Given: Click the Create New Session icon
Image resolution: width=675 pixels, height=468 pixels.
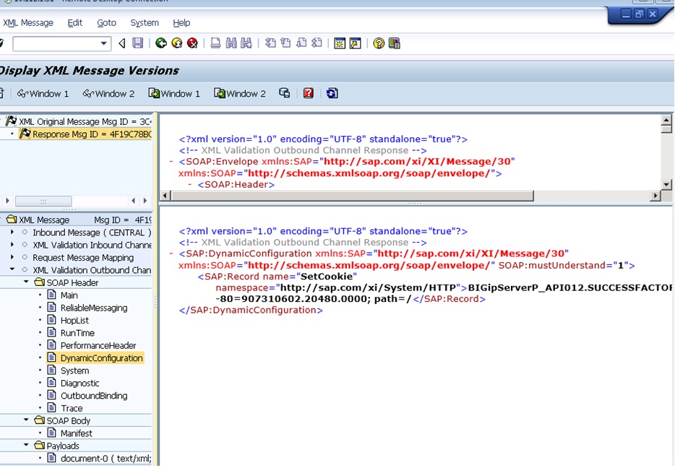Looking at the screenshot, I should 340,43.
